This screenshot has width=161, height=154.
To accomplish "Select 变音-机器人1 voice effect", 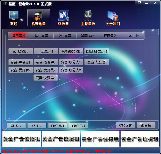I will (x=71, y=62).
